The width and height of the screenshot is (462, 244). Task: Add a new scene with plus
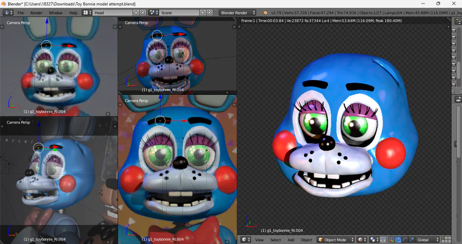(203, 13)
